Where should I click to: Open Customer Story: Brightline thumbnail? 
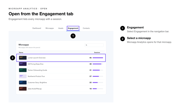click(23, 83)
